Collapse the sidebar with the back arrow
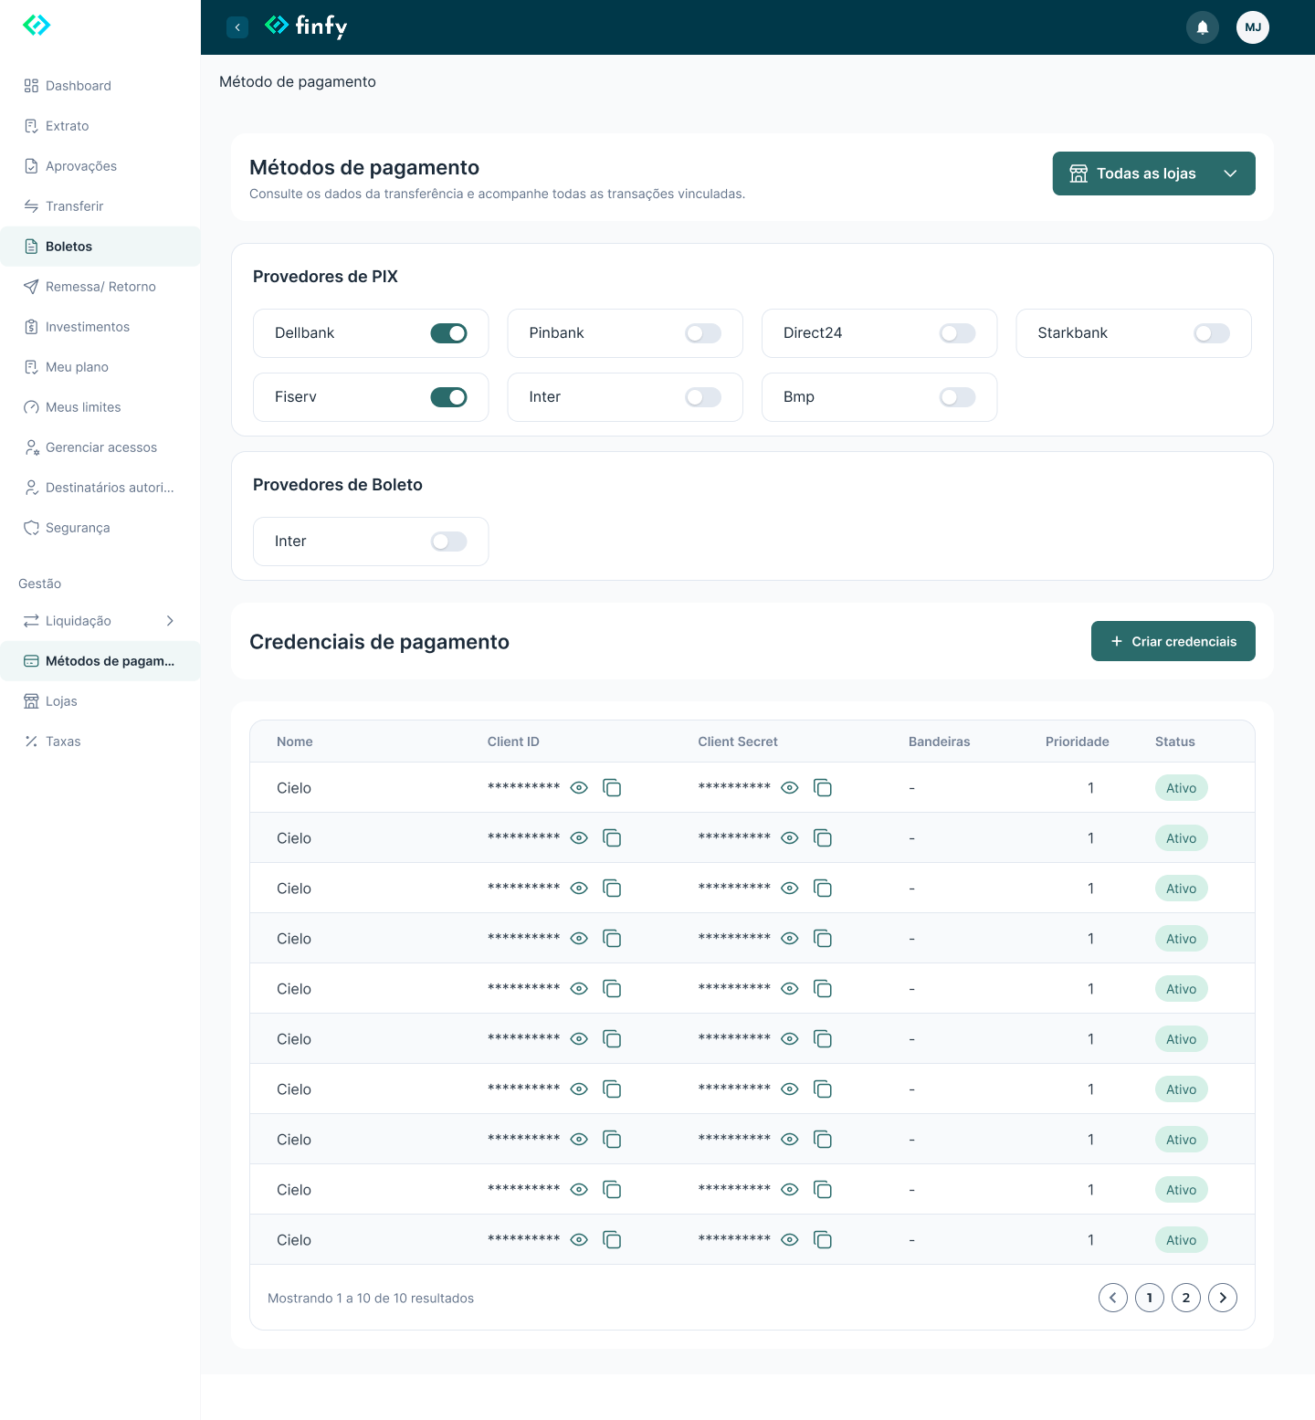This screenshot has width=1315, height=1420. pyautogui.click(x=237, y=27)
